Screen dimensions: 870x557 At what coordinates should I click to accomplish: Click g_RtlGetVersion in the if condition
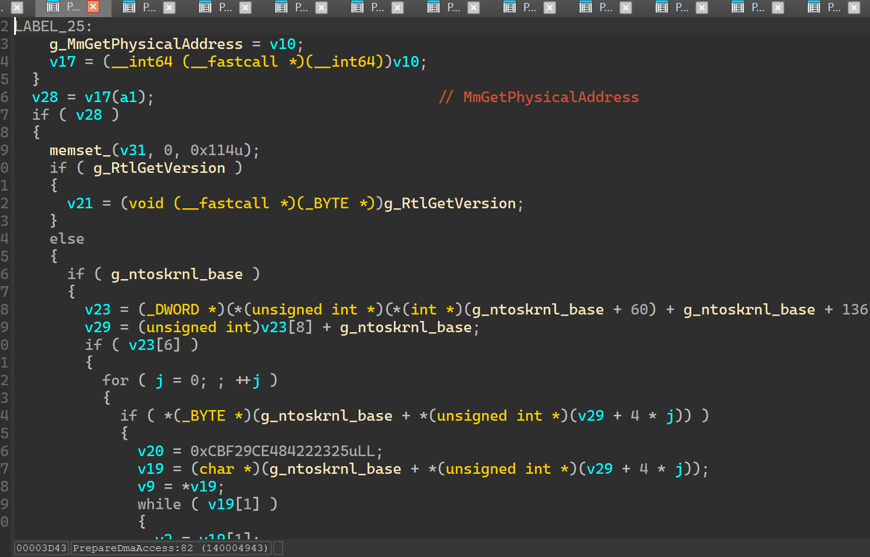click(x=159, y=168)
